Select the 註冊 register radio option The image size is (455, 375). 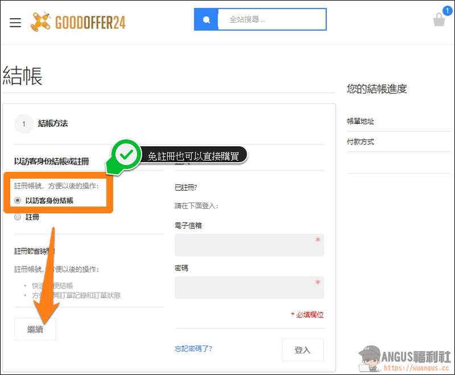18,217
